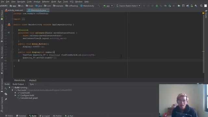Open the Layout Captures side tab
The height and width of the screenshot is (117, 208).
[x=2, y=105]
